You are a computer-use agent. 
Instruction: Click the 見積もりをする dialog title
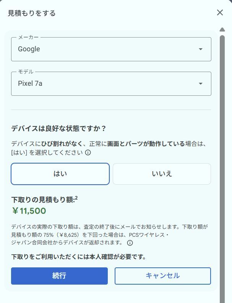[32, 13]
